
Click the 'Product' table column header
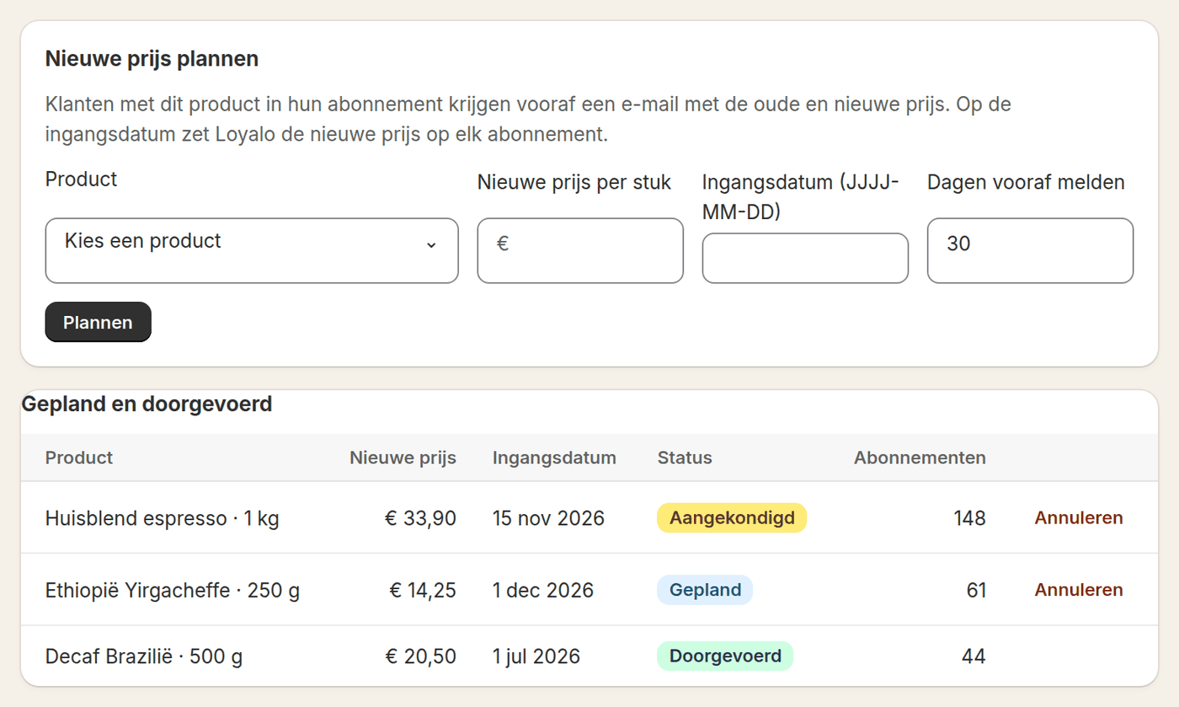coord(79,458)
